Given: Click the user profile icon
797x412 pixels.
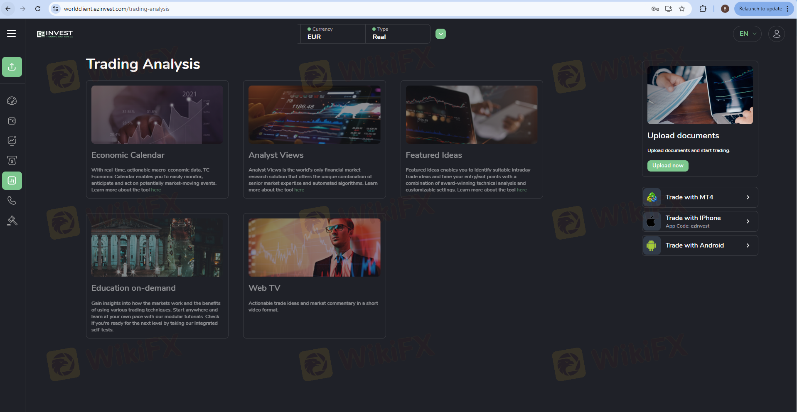Looking at the screenshot, I should click(x=776, y=34).
